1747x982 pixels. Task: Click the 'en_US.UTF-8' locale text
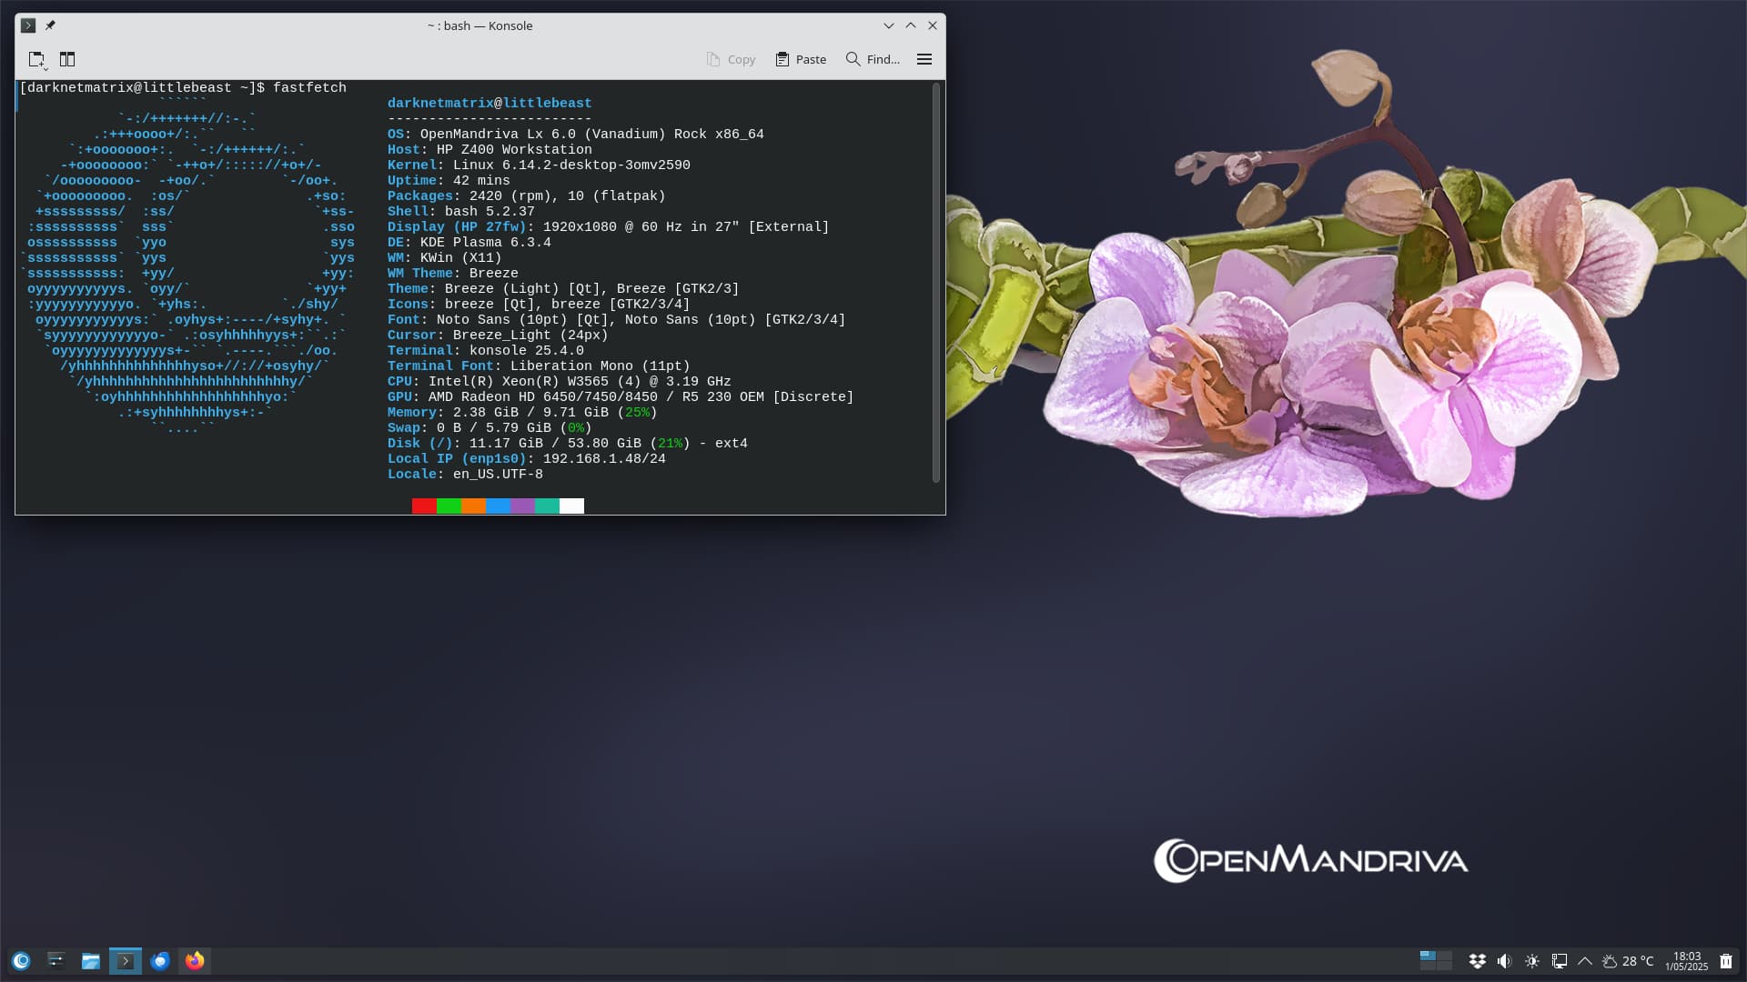click(498, 475)
